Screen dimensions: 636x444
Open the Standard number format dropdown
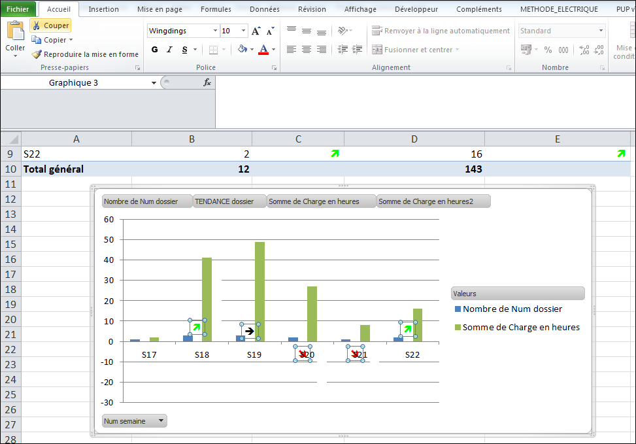601,31
